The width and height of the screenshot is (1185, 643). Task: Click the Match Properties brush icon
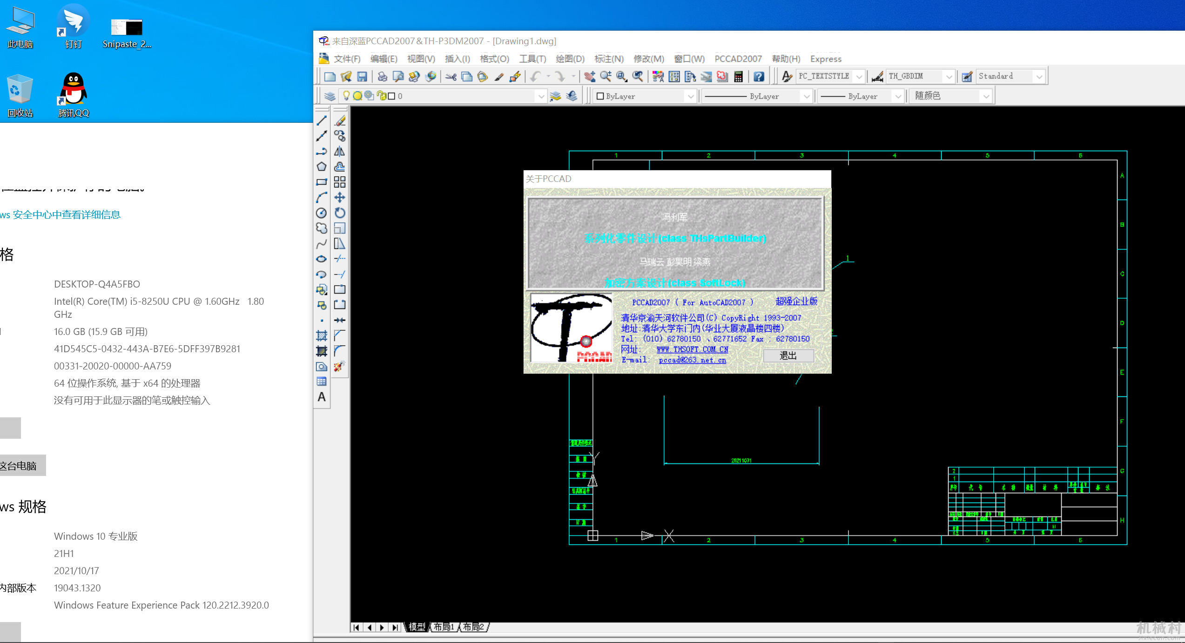pyautogui.click(x=499, y=76)
